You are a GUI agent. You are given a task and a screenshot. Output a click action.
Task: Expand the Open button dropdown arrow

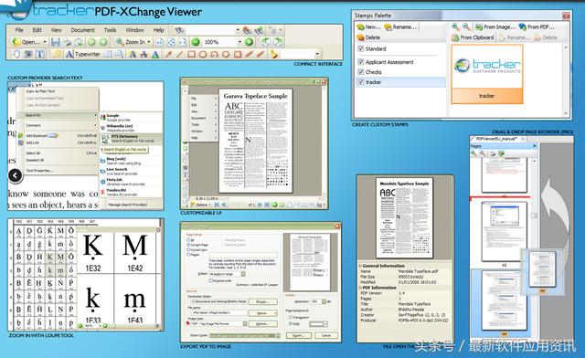[x=45, y=42]
